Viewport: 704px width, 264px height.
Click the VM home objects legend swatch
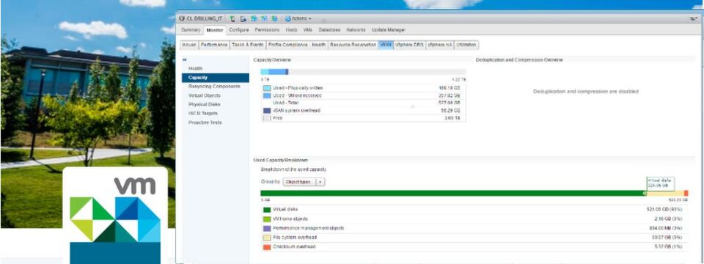pos(267,219)
